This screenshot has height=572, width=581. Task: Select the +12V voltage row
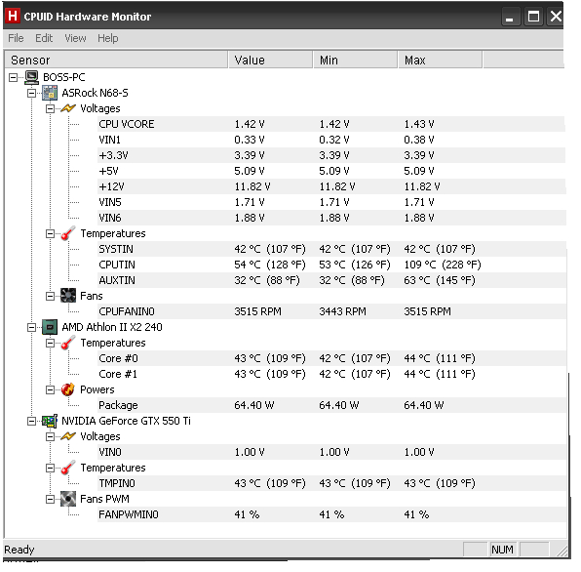pos(331,186)
